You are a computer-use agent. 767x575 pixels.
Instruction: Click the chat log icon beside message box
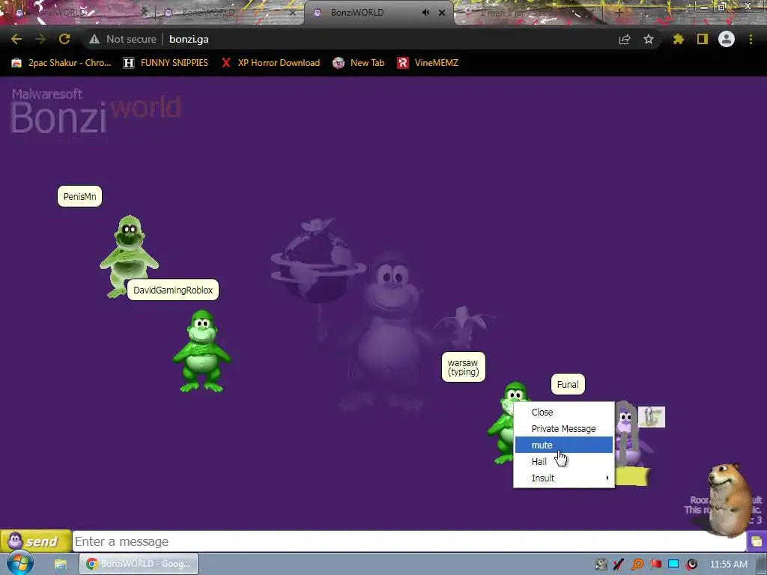click(757, 542)
